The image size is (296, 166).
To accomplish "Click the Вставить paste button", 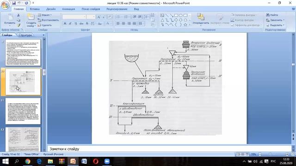I will point(10,19).
